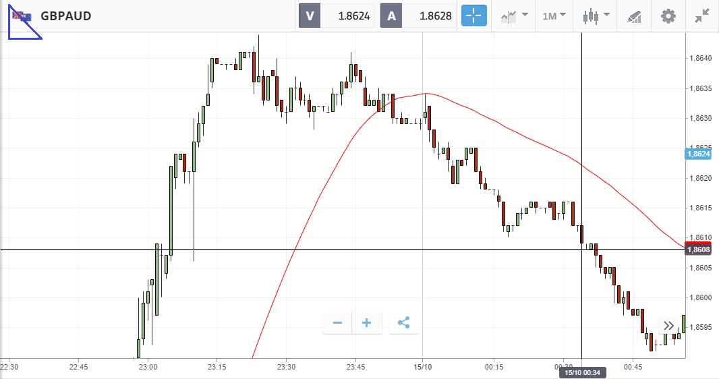The height and width of the screenshot is (379, 719).
Task: Toggle the crosshair cursor button
Action: tap(474, 16)
